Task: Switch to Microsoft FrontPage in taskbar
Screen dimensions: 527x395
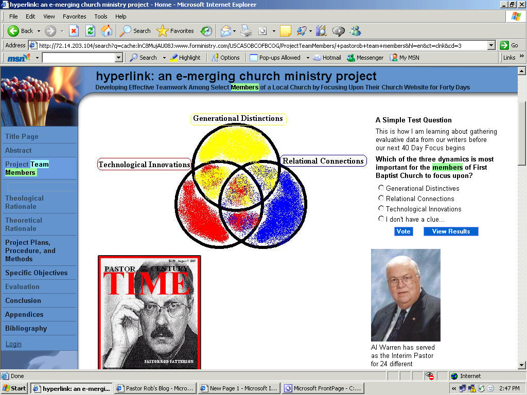Action: coord(323,388)
